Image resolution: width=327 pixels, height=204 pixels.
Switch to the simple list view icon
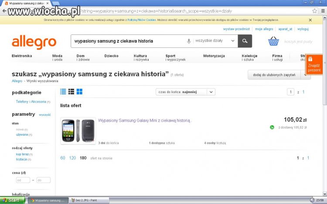63,91
